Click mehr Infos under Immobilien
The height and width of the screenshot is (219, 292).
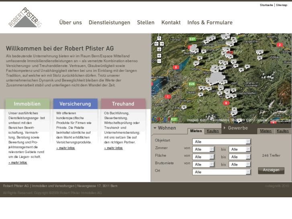tap(18, 162)
